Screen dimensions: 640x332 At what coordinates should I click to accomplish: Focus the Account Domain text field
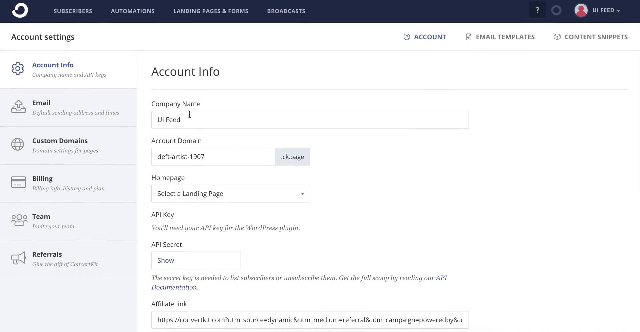click(x=213, y=157)
